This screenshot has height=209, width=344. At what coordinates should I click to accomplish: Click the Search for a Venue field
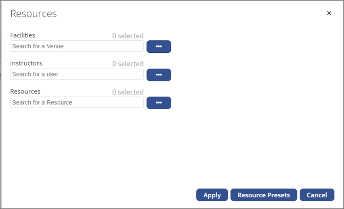coord(77,46)
